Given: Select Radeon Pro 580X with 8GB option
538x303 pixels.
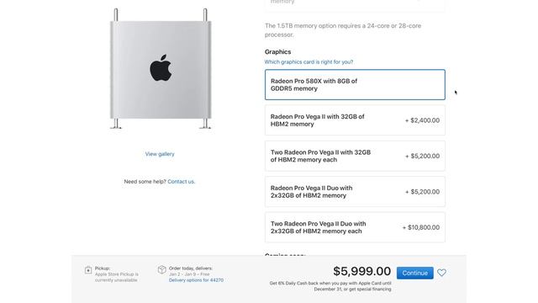Looking at the screenshot, I should pyautogui.click(x=355, y=85).
